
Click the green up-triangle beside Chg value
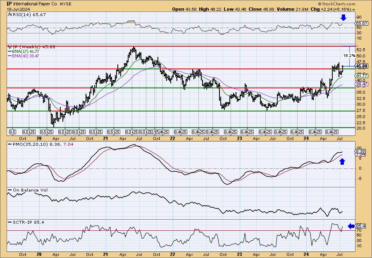tap(354, 9)
